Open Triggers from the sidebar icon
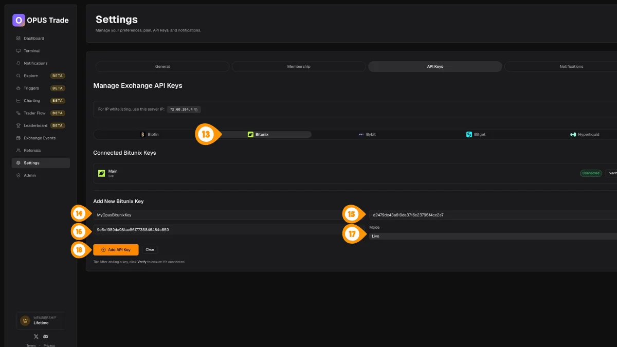 [19, 88]
